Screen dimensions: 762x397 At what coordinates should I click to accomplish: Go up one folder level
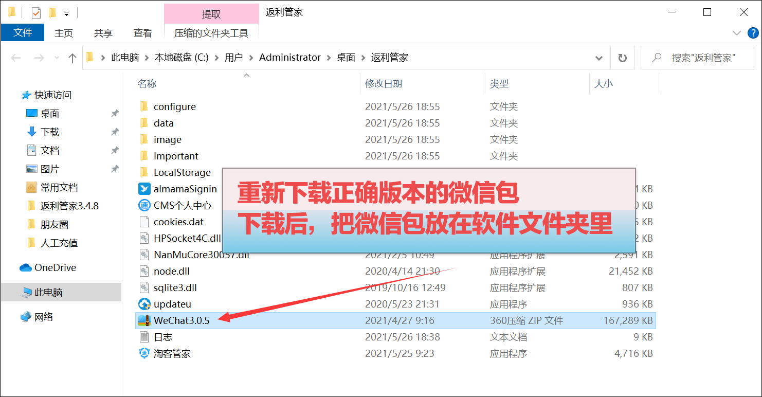pos(72,58)
